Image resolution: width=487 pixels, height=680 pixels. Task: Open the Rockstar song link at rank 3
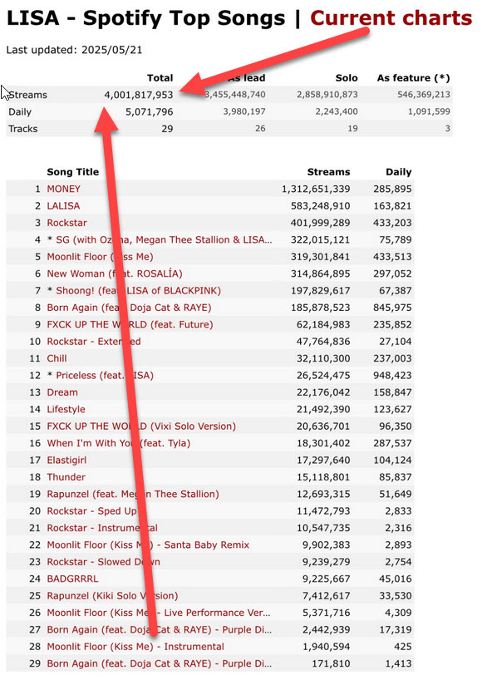coord(66,223)
